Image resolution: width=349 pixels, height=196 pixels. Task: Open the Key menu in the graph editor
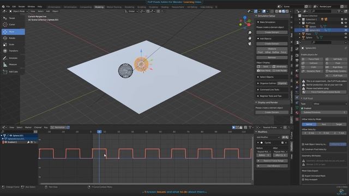click(x=46, y=127)
